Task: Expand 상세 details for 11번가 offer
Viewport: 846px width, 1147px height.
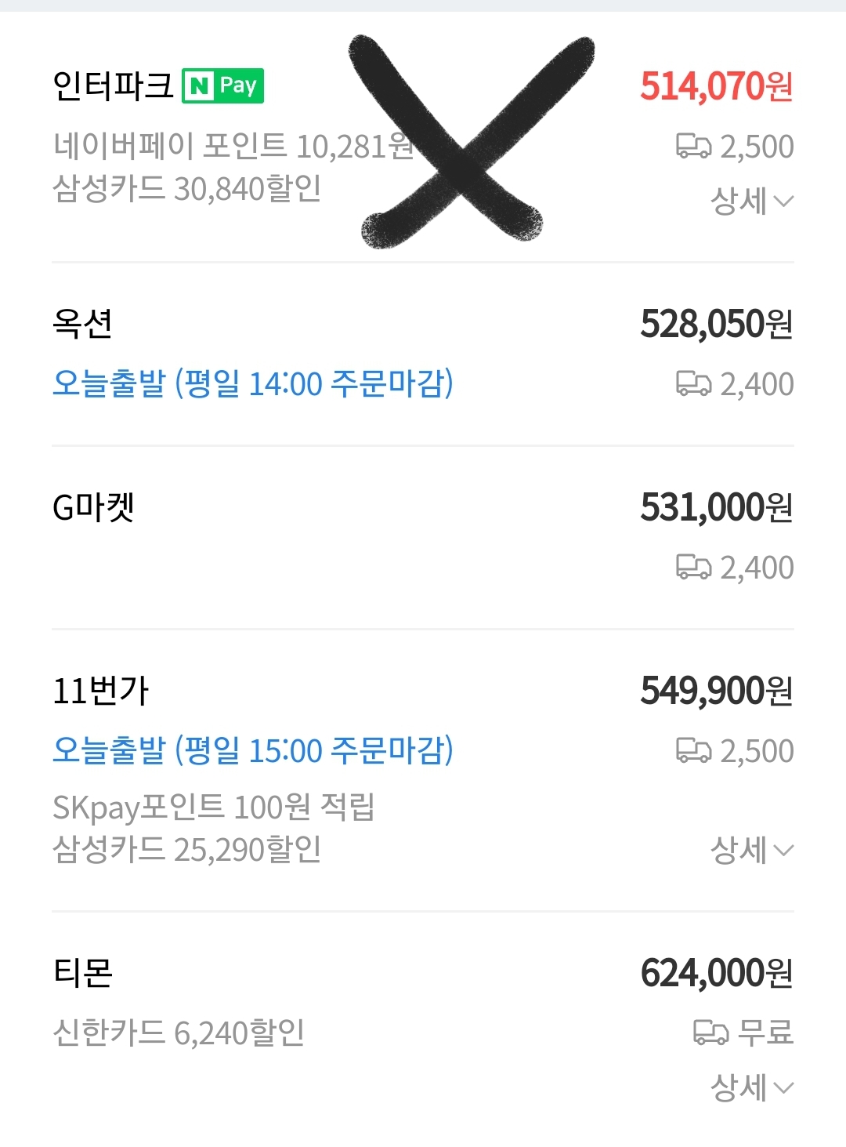Action: (x=751, y=850)
